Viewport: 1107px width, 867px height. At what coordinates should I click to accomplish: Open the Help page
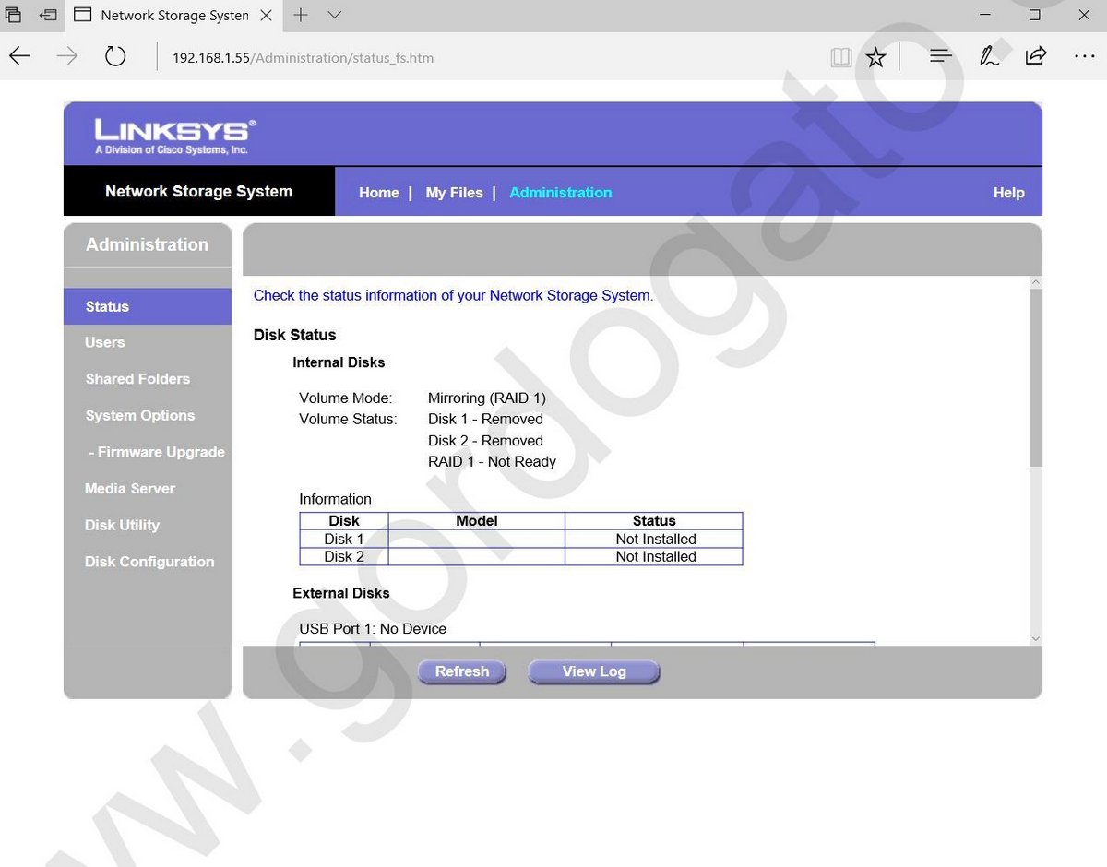pos(1007,193)
